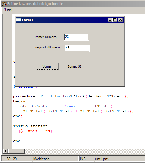Switch to the *Unit1 tab
The image size is (145, 163).
(x=8, y=10)
